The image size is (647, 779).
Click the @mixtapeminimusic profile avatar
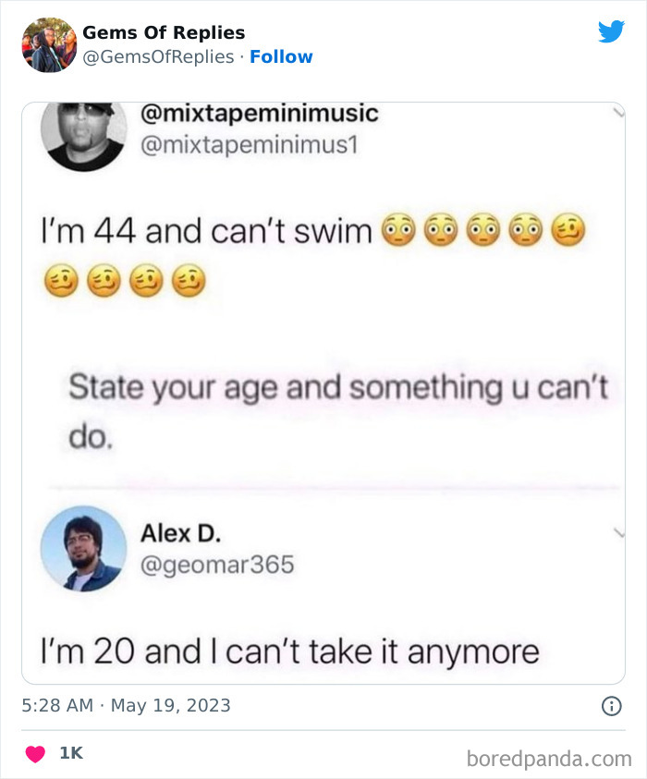coord(83,137)
